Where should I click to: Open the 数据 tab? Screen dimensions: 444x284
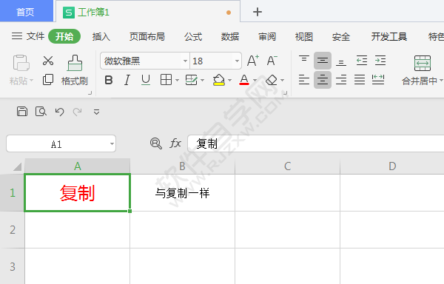pos(230,36)
